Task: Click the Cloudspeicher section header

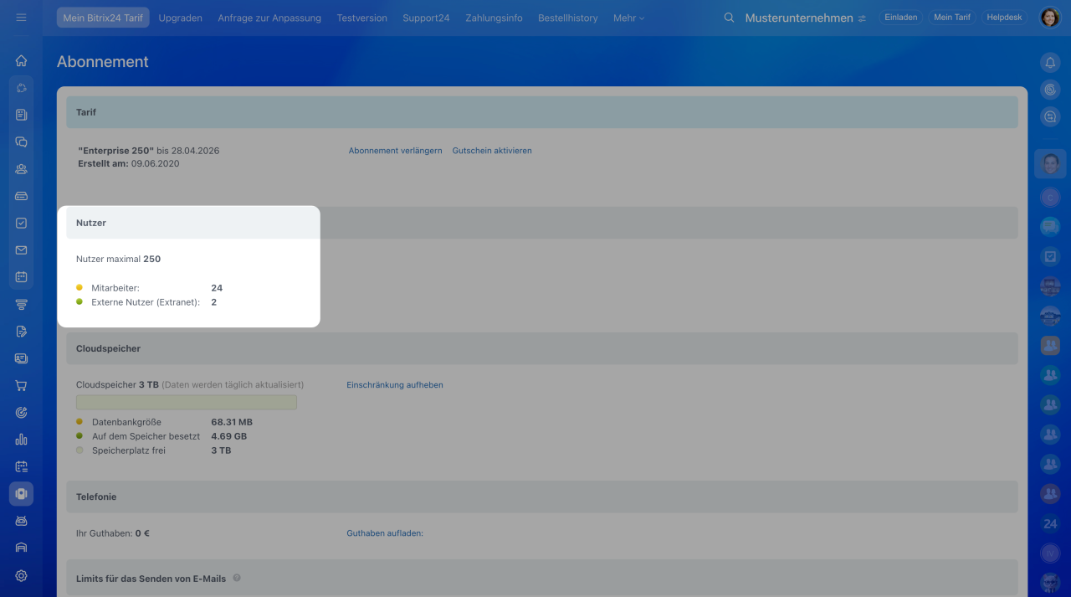Action: 542,348
